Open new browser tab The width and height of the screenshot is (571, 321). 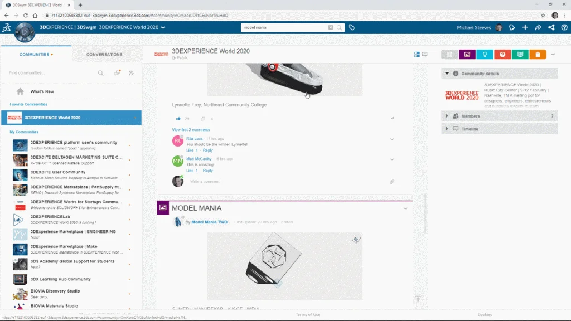[80, 5]
